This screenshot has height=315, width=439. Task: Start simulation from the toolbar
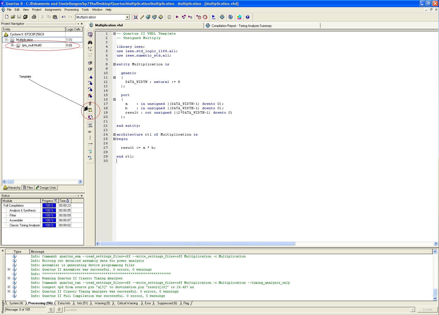click(214, 17)
